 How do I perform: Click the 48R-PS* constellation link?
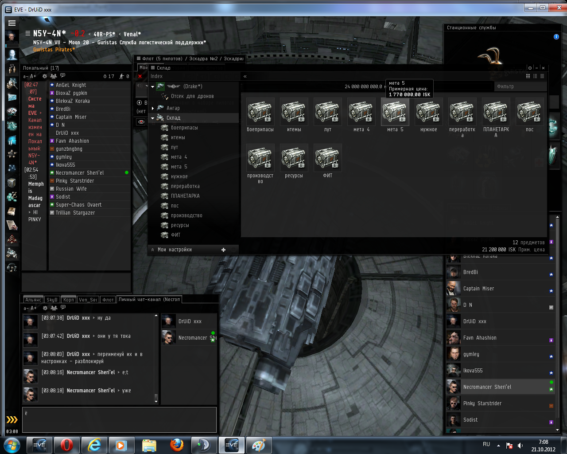104,34
